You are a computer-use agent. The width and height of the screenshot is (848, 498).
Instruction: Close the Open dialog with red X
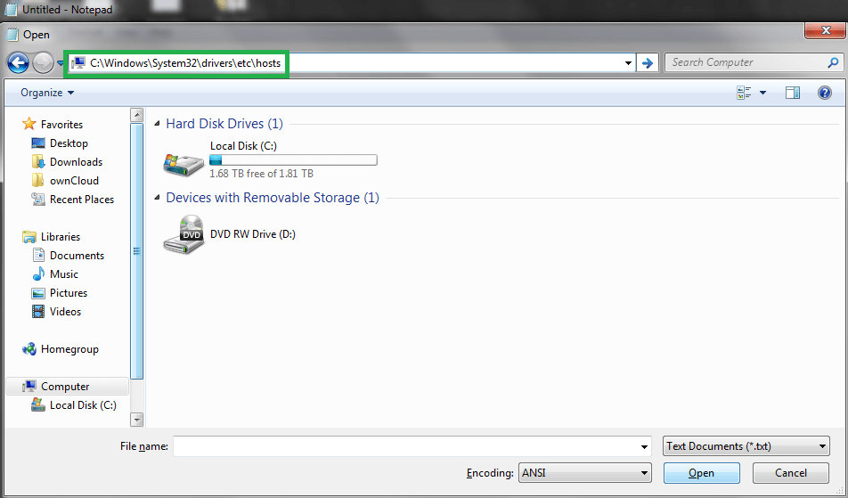825,30
